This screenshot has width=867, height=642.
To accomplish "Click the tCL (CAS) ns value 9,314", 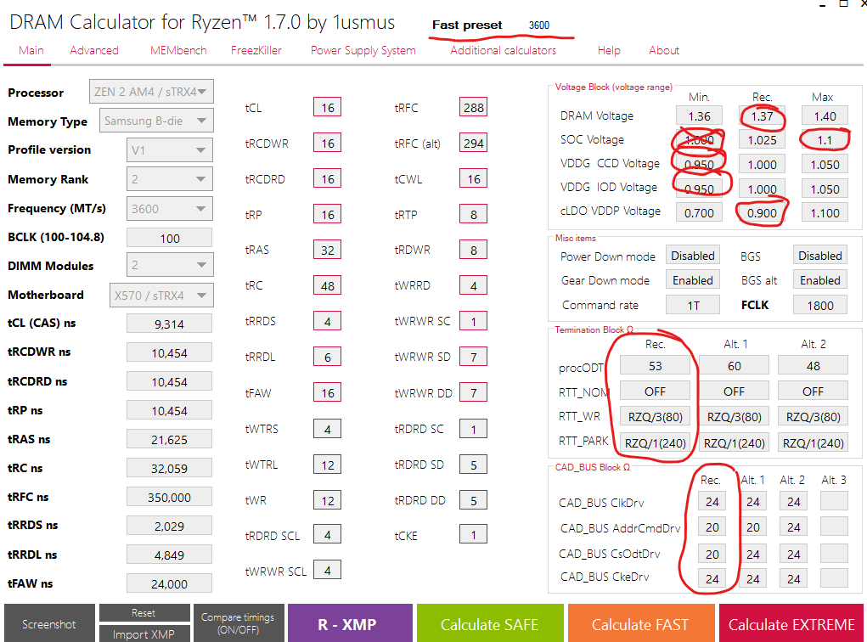I will (169, 324).
